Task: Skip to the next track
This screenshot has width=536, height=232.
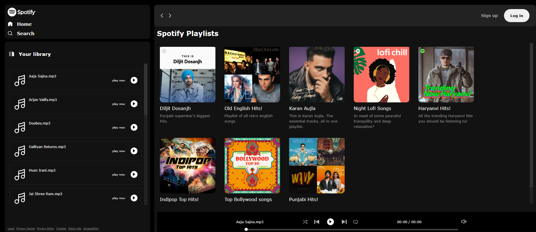Action: point(344,222)
